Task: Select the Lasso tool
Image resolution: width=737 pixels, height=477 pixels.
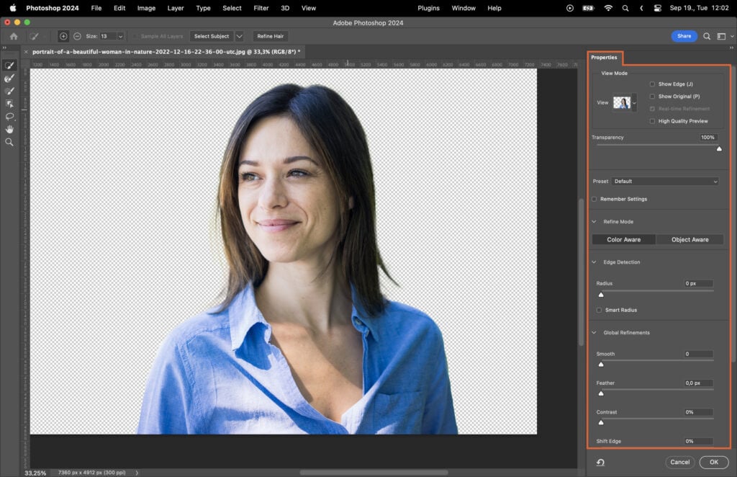Action: point(9,116)
